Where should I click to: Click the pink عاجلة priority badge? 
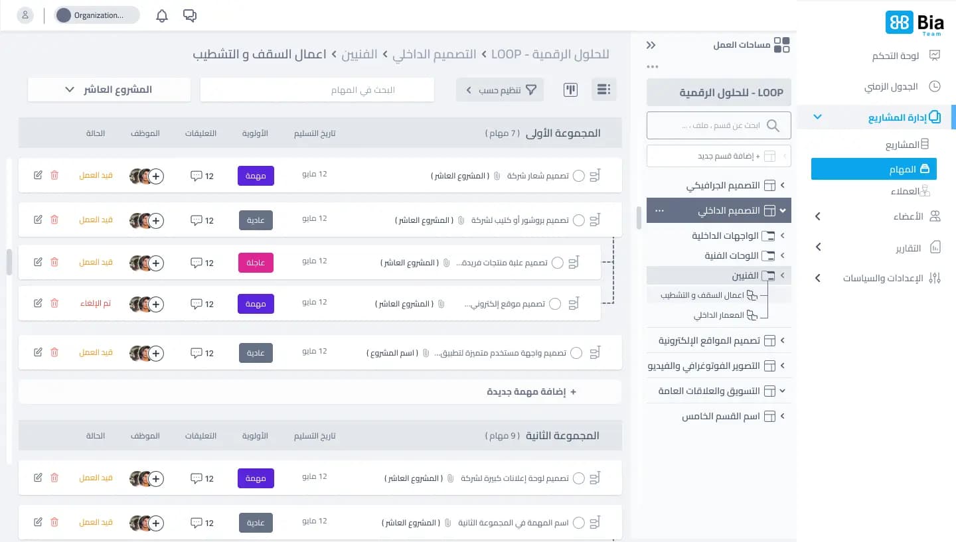tap(256, 262)
